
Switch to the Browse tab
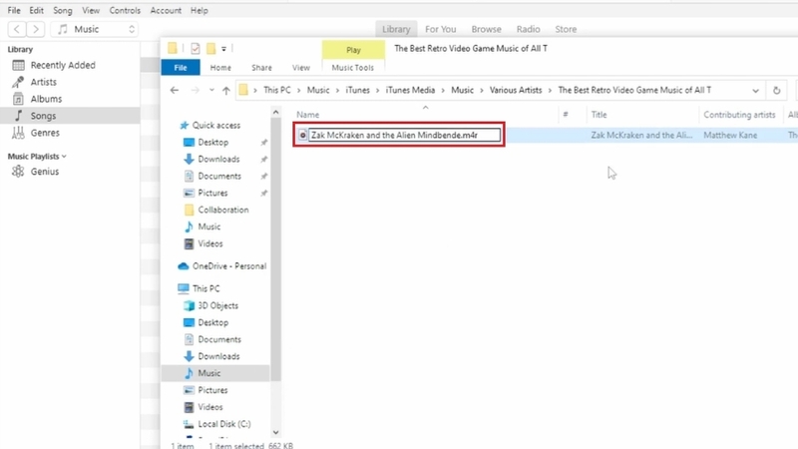point(486,29)
